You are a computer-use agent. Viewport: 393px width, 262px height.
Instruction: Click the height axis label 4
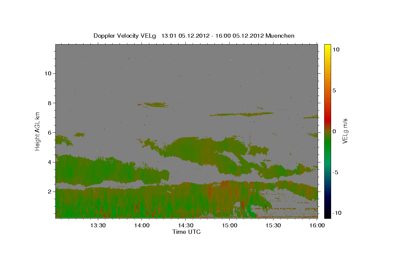click(x=50, y=162)
